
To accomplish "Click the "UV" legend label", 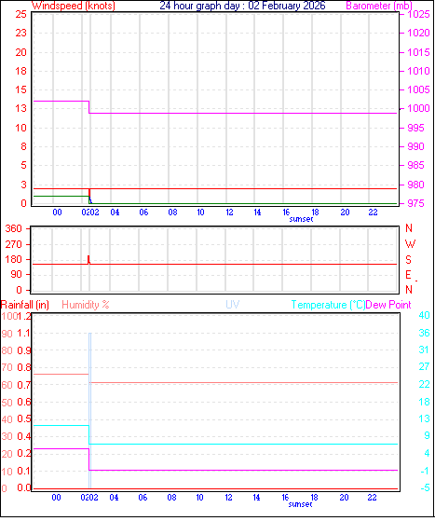I will pyautogui.click(x=233, y=305).
